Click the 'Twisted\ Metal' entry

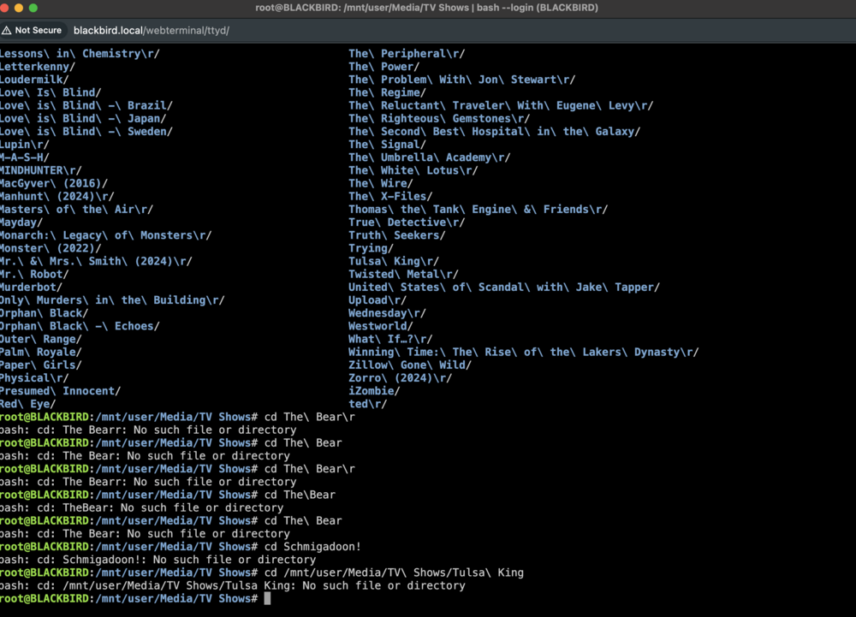(404, 274)
